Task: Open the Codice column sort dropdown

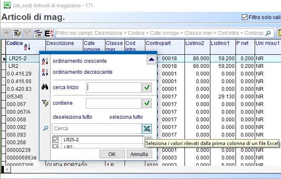Action: pos(27,46)
